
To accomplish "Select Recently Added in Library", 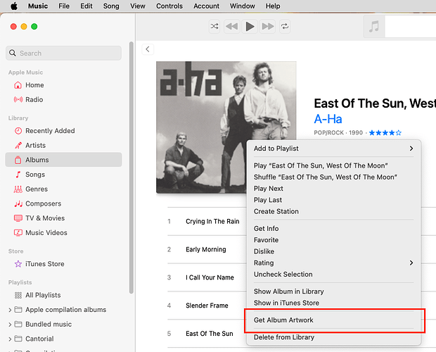I will [49, 131].
